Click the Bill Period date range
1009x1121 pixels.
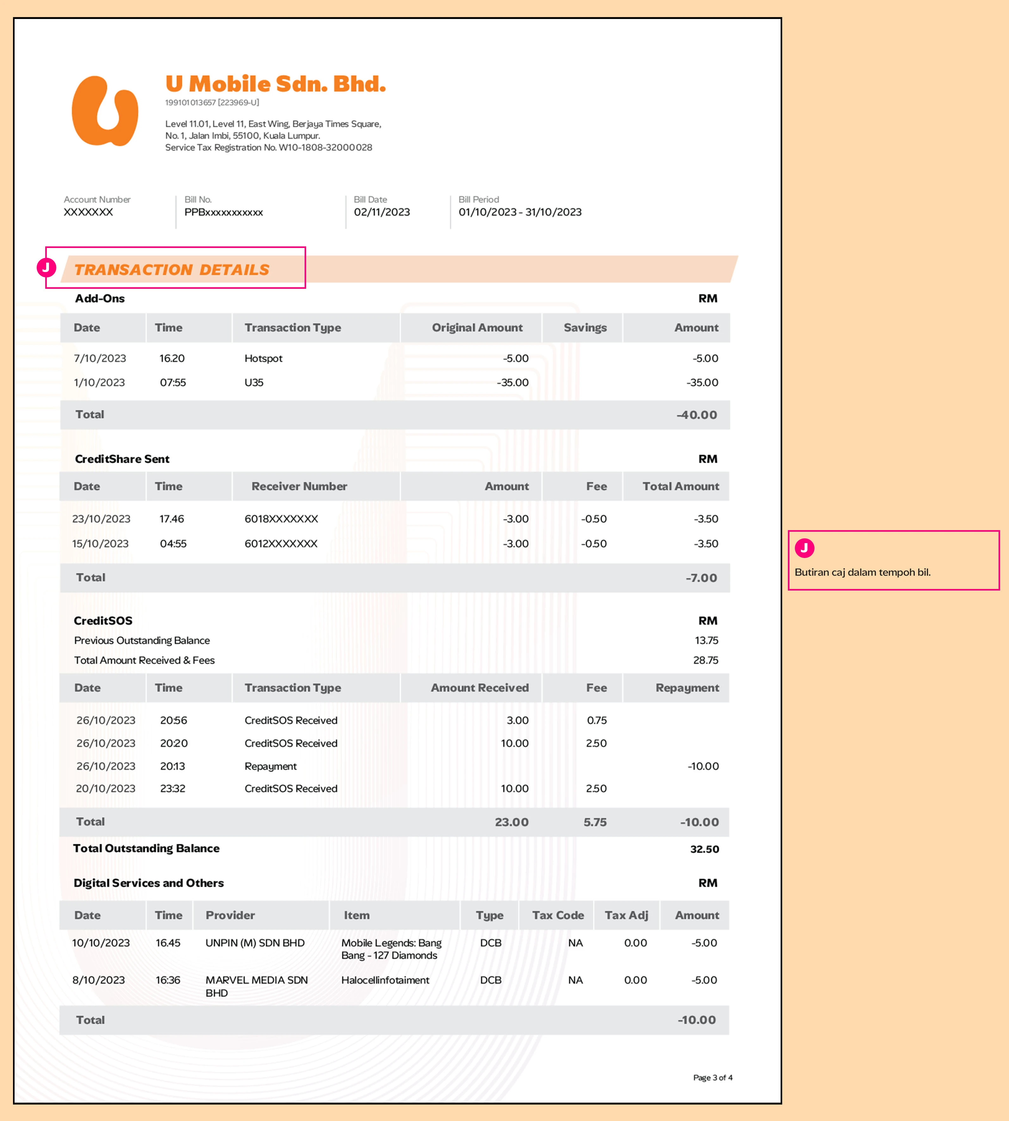point(519,212)
